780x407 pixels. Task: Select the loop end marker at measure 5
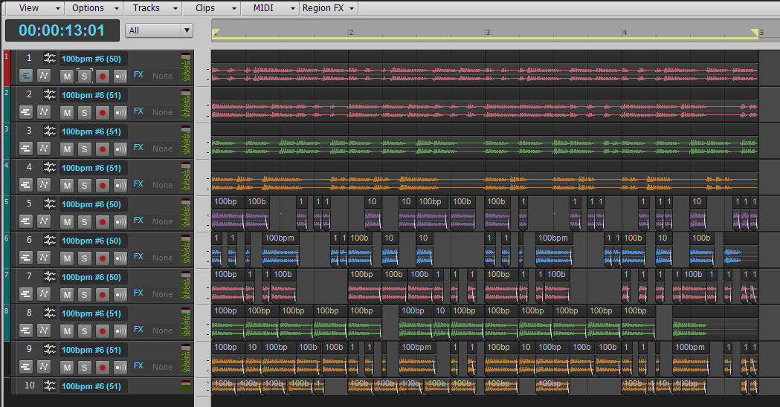pos(755,33)
